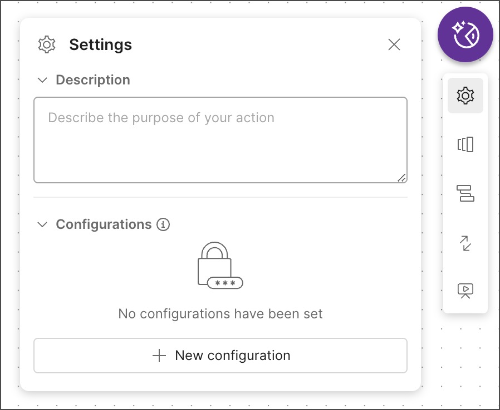Click the info icon beside Configurations

(163, 224)
